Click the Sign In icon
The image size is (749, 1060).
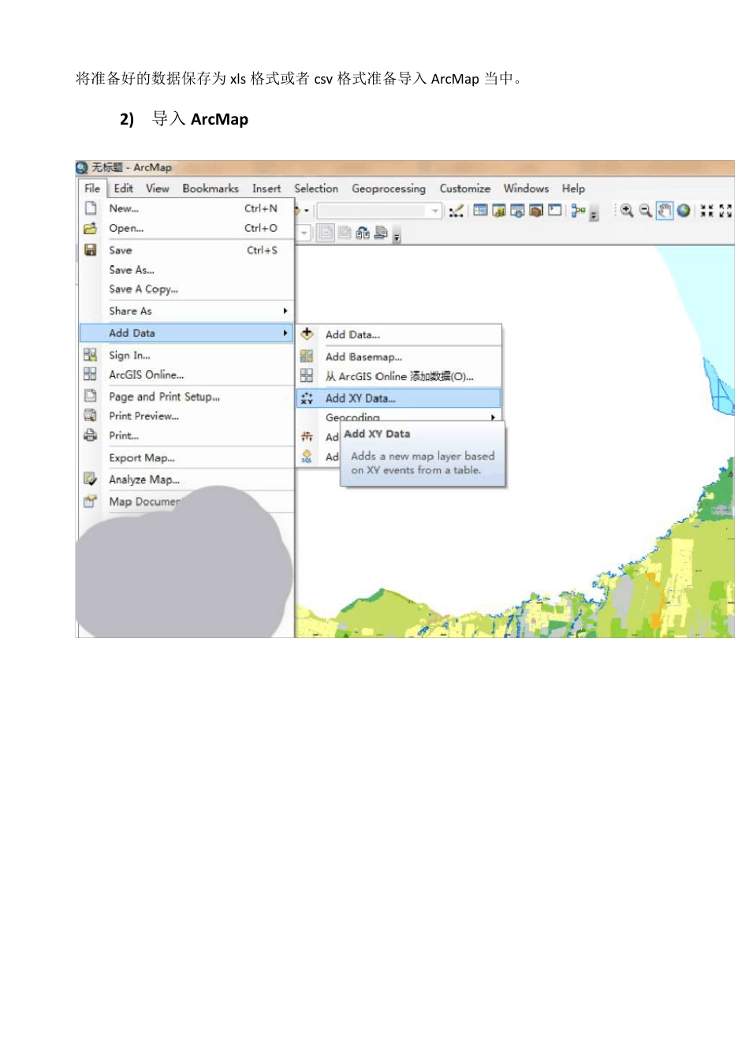click(91, 355)
